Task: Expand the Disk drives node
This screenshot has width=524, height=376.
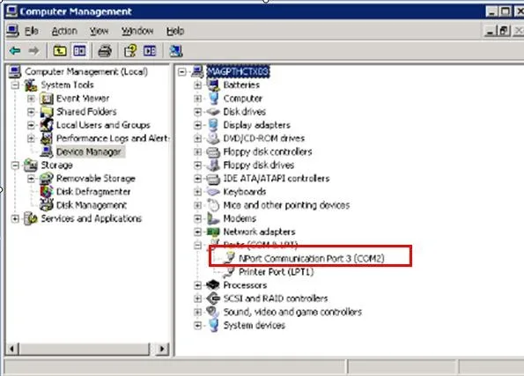Action: (x=197, y=112)
